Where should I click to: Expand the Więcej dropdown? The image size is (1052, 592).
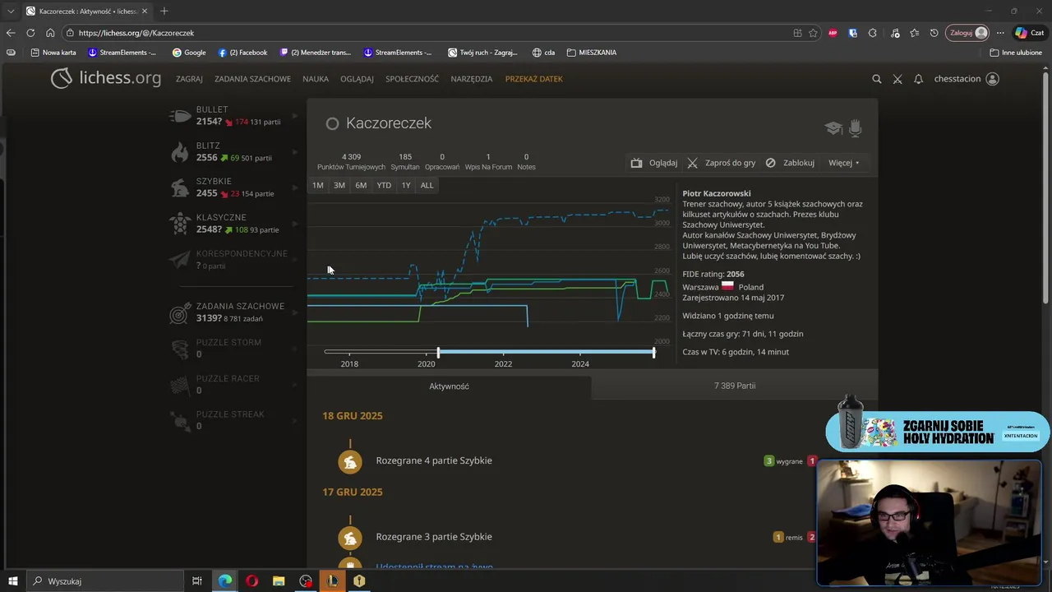tap(843, 163)
